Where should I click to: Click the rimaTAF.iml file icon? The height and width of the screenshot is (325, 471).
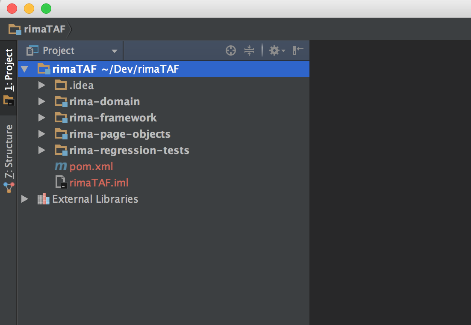61,183
